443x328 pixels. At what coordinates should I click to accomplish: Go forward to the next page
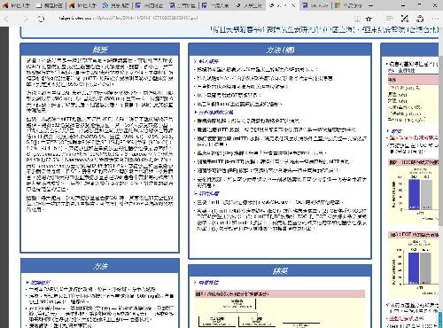click(x=25, y=19)
